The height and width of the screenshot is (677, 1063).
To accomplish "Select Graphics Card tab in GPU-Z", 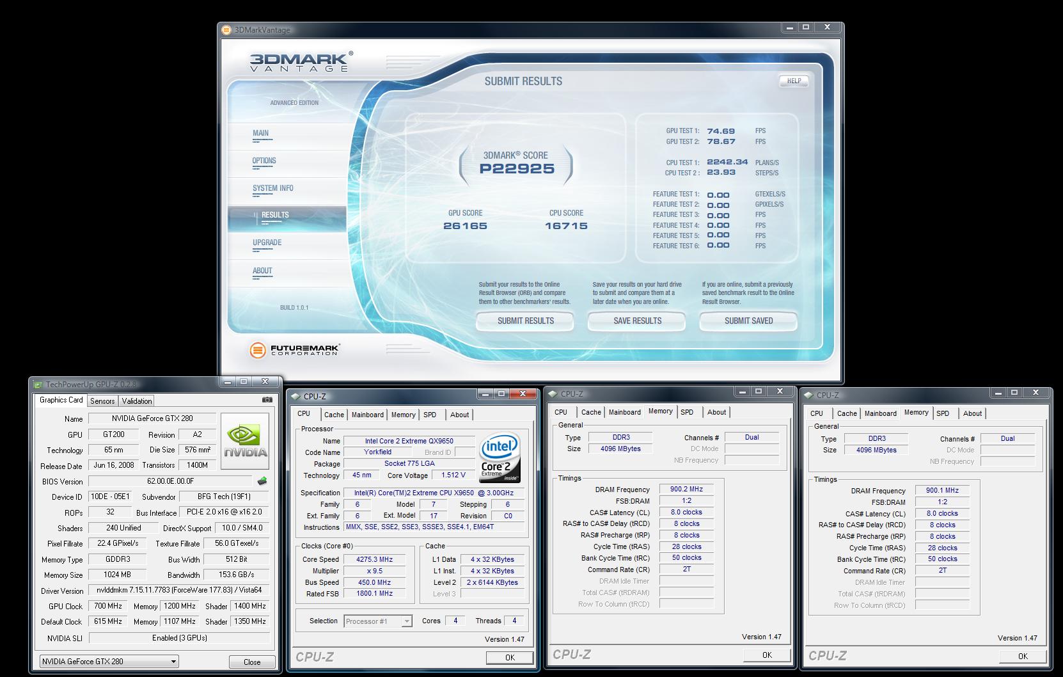I will (61, 400).
